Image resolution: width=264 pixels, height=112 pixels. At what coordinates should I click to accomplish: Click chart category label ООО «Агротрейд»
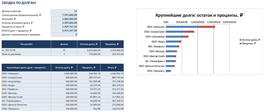coord(155,37)
